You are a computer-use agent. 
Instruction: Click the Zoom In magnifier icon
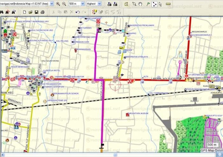click(x=58, y=4)
